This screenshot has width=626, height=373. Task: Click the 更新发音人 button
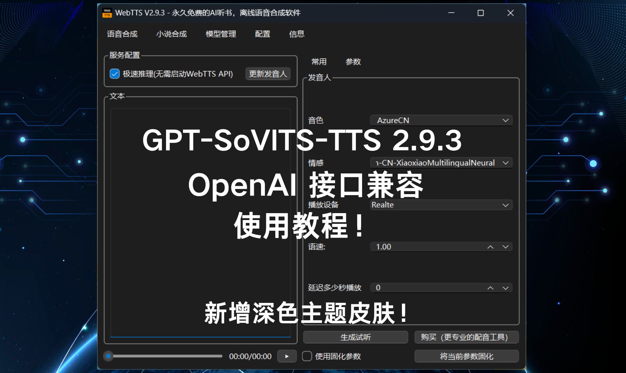pos(268,74)
